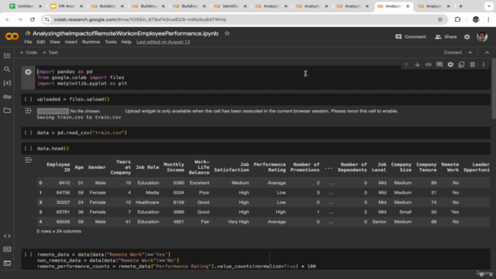496x279 pixels.
Task: Click the 5 rows × 24 columns text
Action: click(x=59, y=231)
